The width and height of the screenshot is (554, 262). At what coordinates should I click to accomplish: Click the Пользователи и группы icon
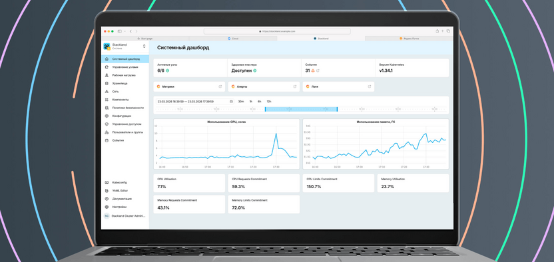click(107, 132)
